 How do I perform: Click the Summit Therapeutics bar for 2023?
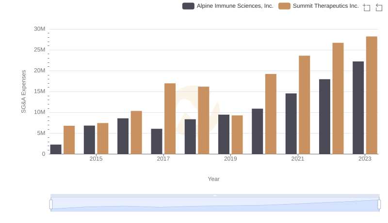(x=372, y=95)
